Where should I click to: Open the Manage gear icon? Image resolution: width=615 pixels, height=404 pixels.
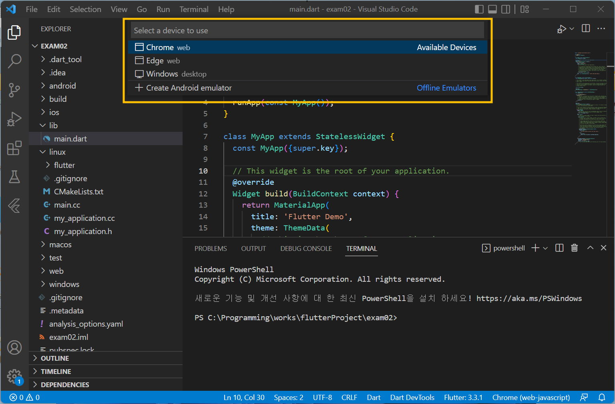[14, 376]
